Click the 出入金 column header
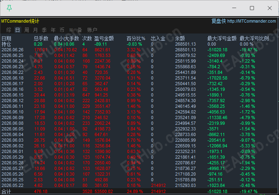Image resolution: width=279 pixels, height=195 pixels. pos(158,38)
